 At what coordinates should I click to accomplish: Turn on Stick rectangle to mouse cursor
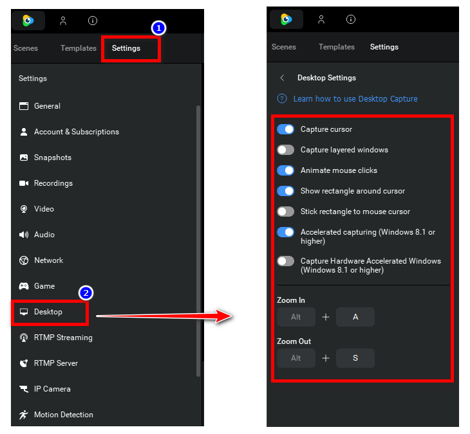[285, 212]
